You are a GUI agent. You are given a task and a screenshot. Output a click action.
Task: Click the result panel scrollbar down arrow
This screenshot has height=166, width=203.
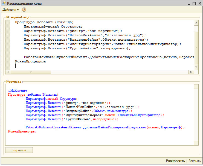coord(196,143)
